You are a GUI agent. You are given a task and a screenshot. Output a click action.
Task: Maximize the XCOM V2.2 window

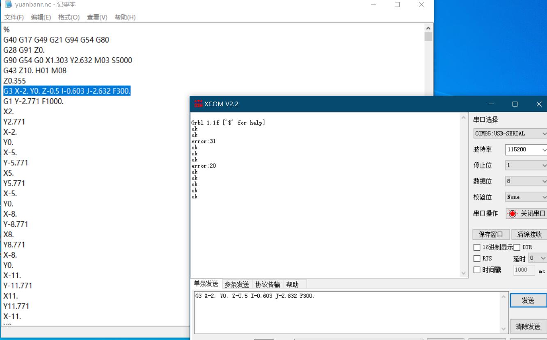click(x=515, y=104)
